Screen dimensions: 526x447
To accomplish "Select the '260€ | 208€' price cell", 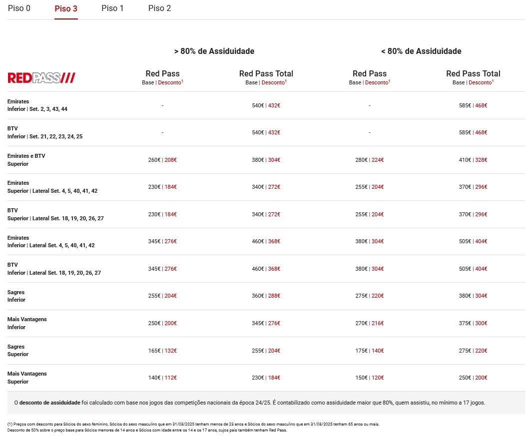I will pyautogui.click(x=162, y=160).
